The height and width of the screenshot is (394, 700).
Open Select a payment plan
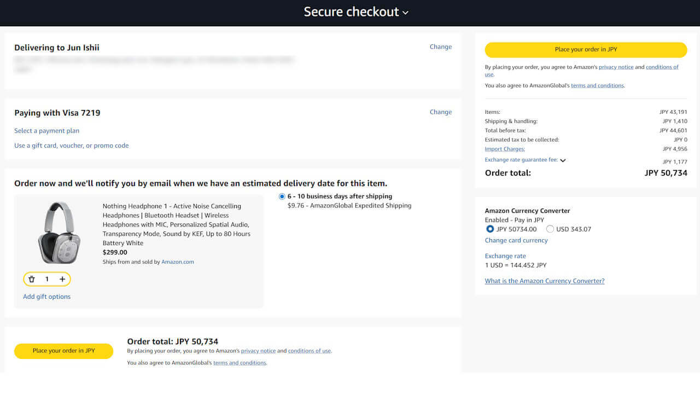(46, 131)
